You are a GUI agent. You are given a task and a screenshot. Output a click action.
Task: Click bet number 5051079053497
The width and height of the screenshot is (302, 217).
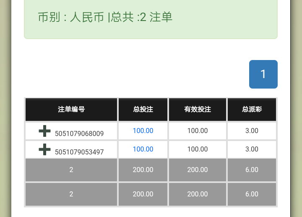coord(79,152)
